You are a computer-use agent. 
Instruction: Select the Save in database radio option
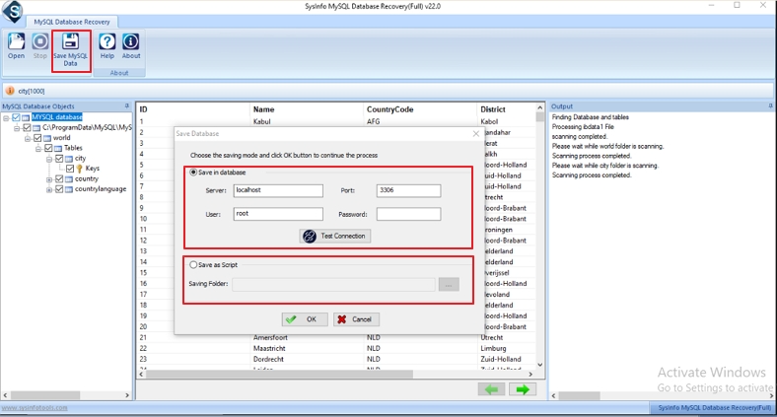tap(193, 173)
